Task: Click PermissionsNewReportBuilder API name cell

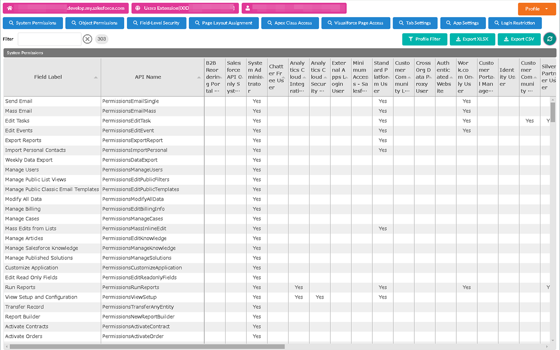Action: pyautogui.click(x=152, y=317)
